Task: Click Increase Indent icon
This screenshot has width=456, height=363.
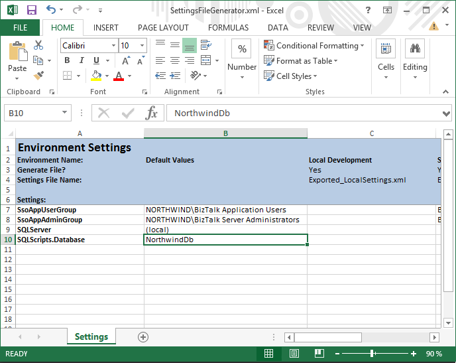Action: (175, 76)
